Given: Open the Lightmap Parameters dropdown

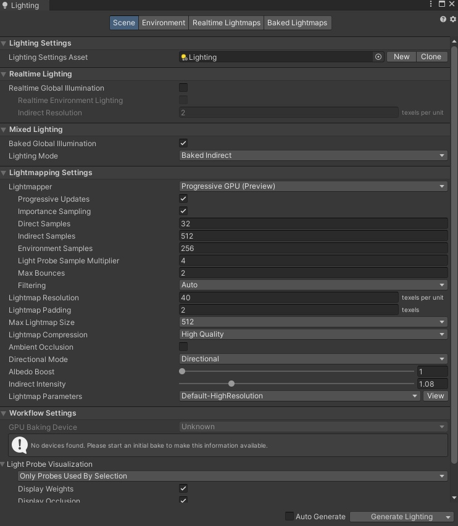Looking at the screenshot, I should pyautogui.click(x=299, y=396).
